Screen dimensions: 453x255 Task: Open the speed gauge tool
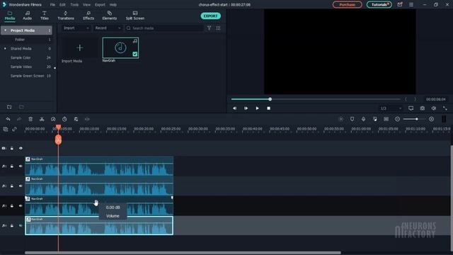pyautogui.click(x=53, y=119)
